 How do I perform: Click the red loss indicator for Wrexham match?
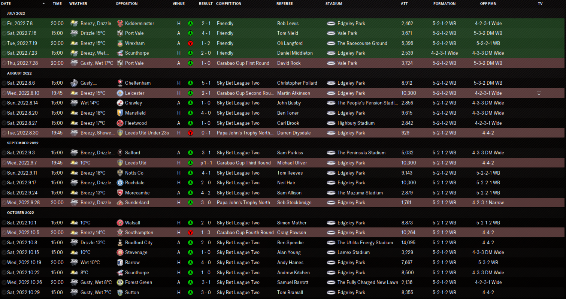pyautogui.click(x=190, y=43)
